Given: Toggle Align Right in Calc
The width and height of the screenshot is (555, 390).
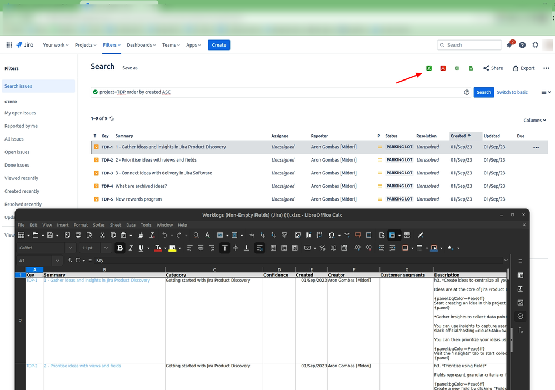Looking at the screenshot, I should [212, 248].
